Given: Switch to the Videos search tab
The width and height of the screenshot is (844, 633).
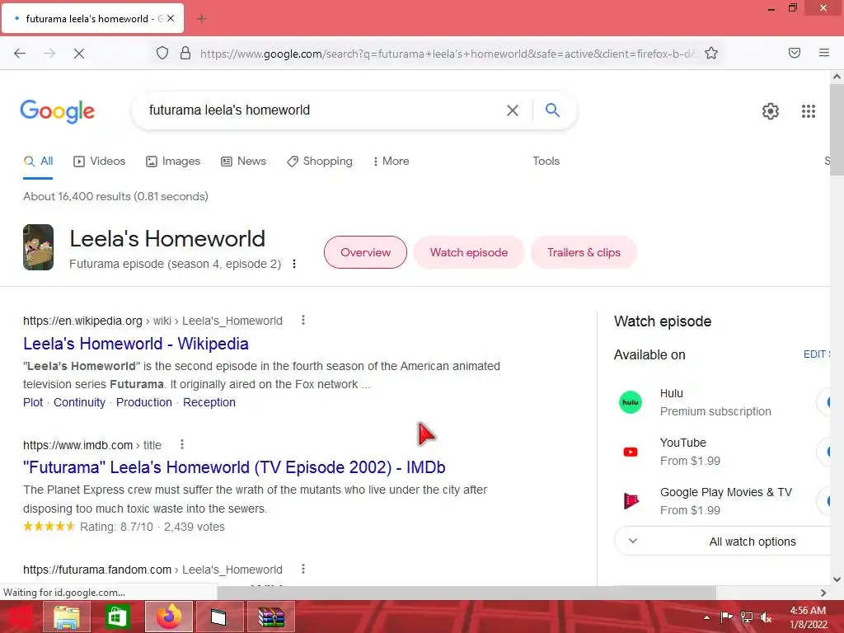Looking at the screenshot, I should click(x=100, y=161).
